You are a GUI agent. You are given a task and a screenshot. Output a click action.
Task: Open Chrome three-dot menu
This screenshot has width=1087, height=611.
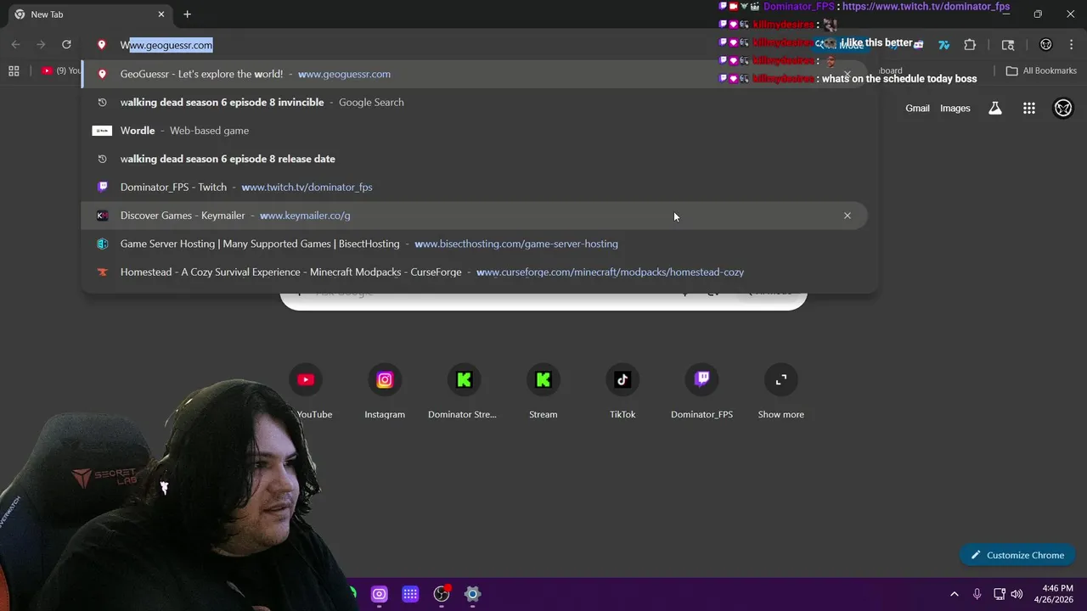pos(1072,45)
